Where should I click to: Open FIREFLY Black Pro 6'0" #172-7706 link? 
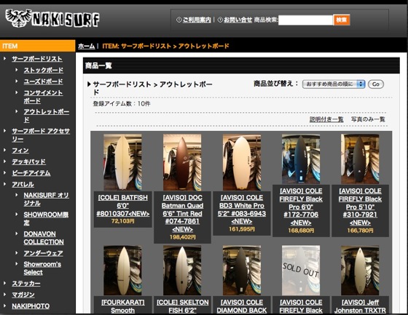point(301,207)
